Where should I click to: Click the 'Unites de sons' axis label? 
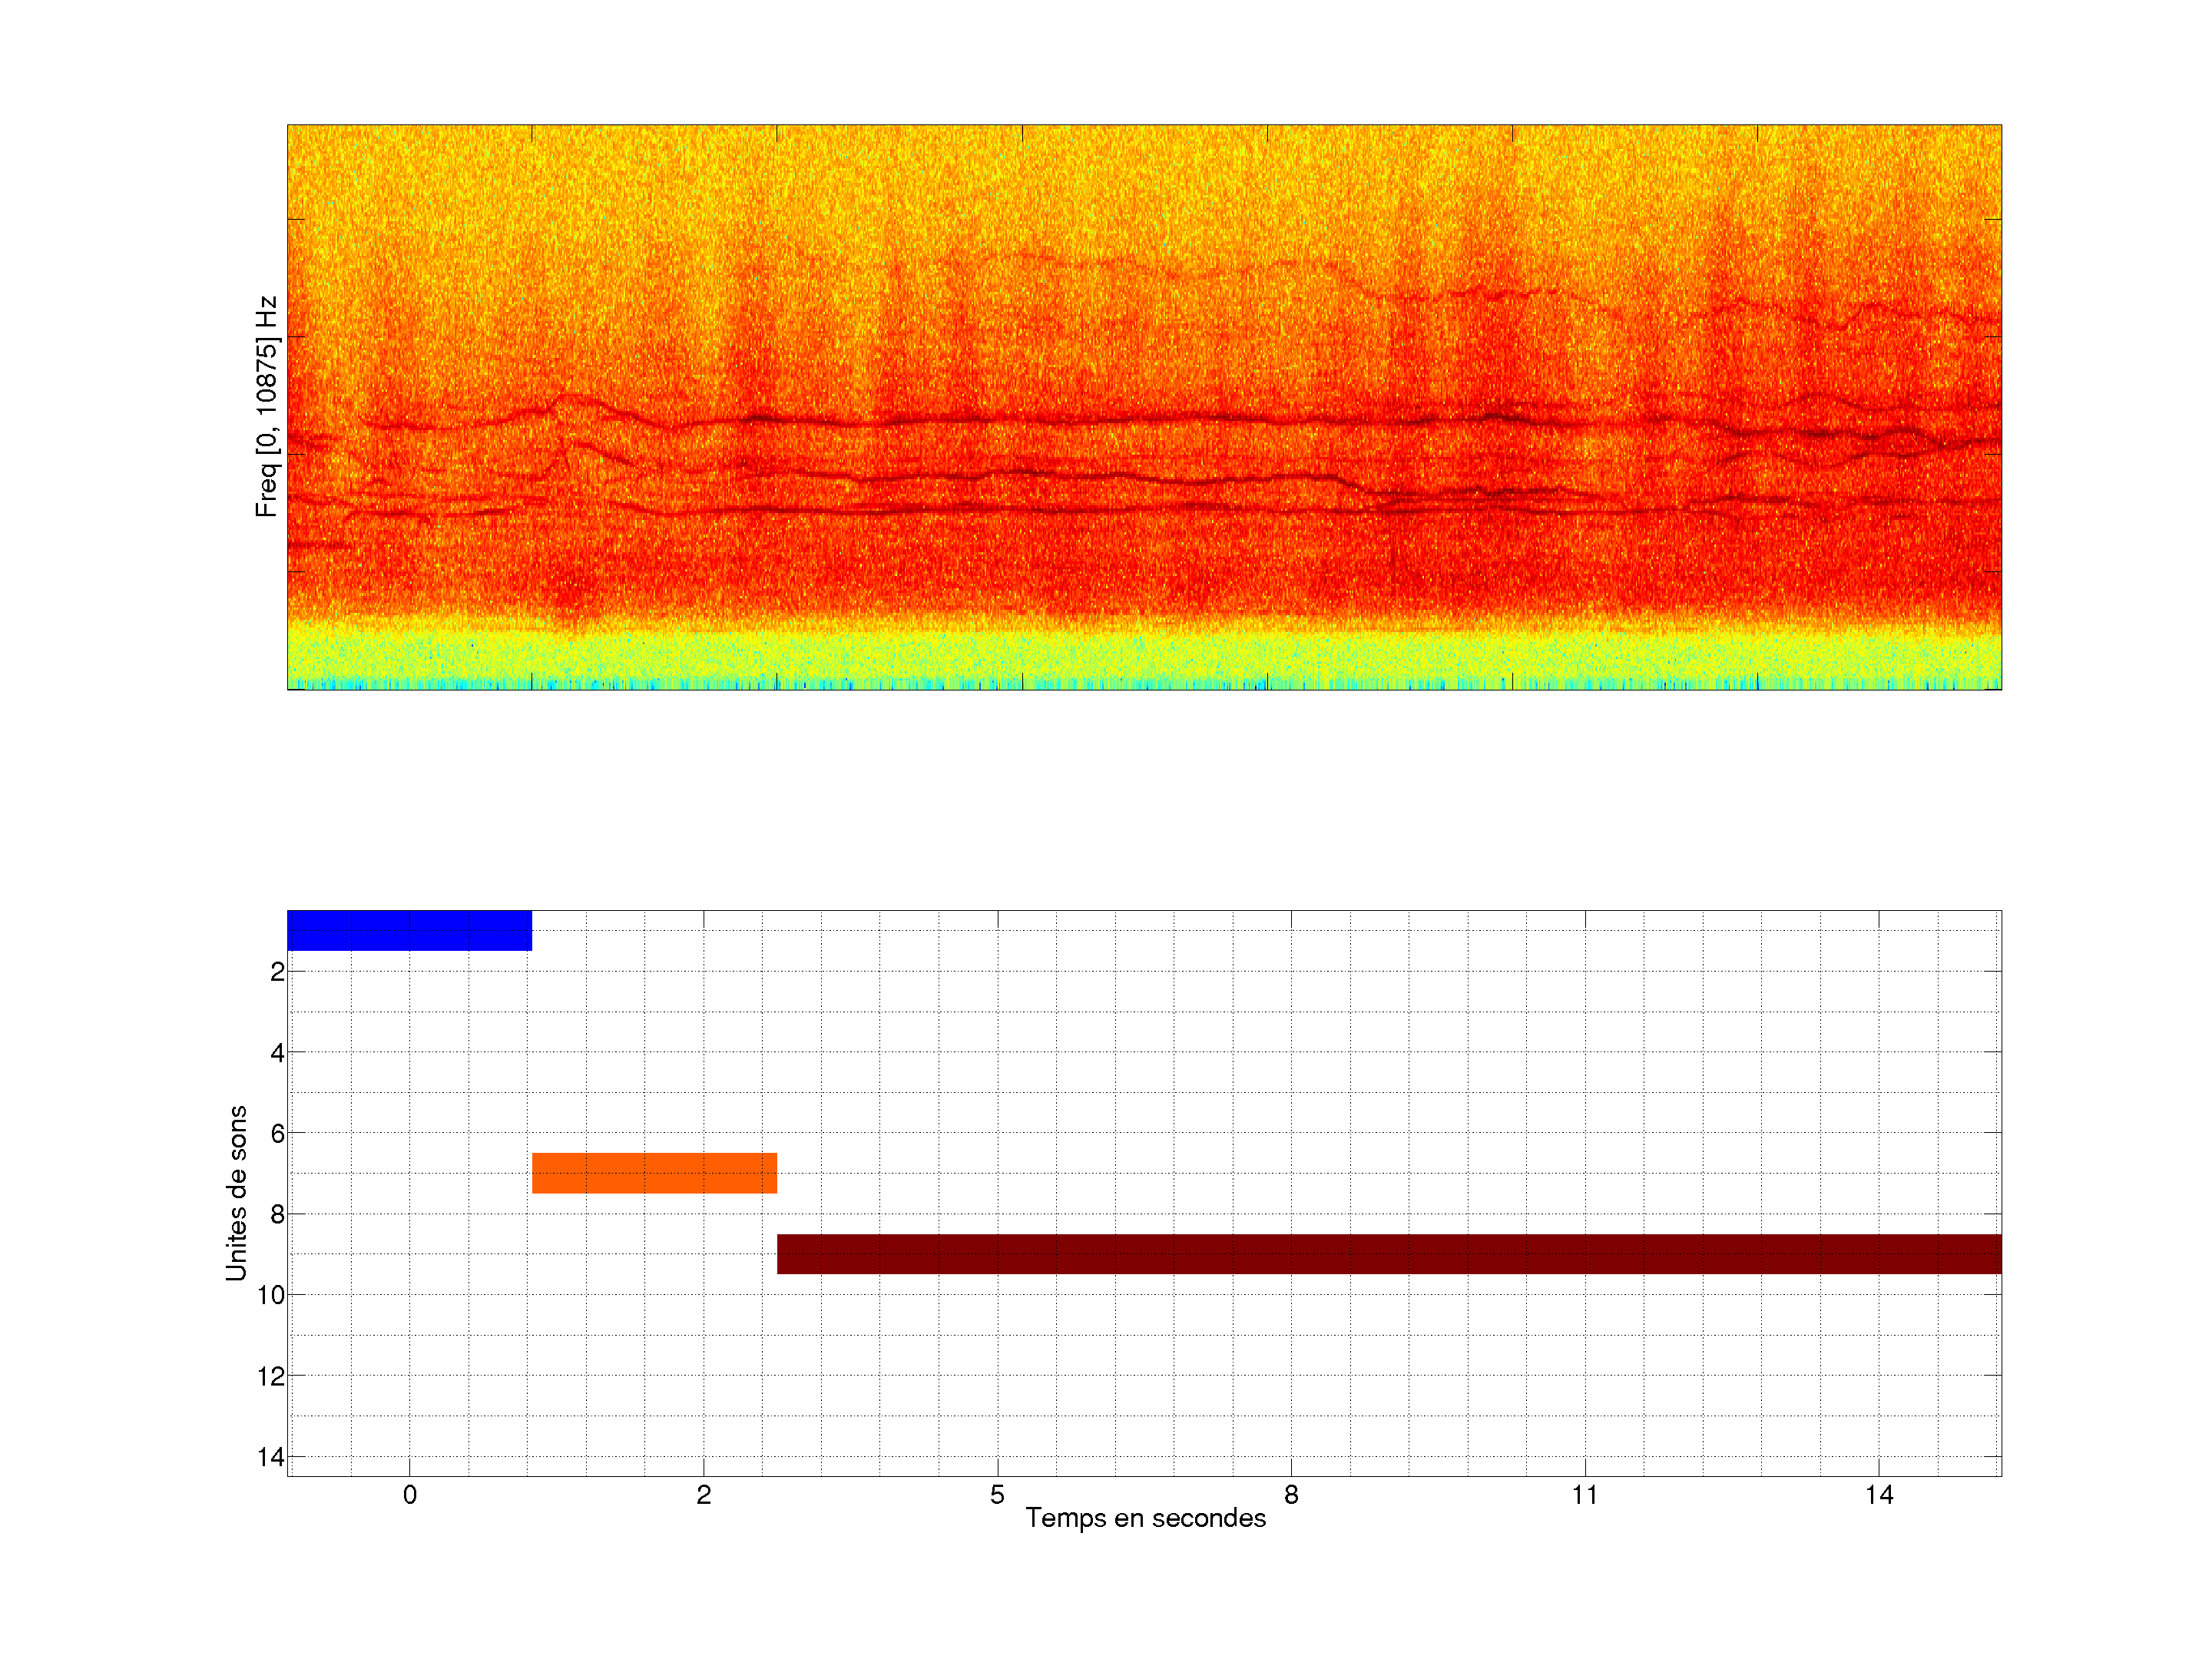[x=237, y=1193]
